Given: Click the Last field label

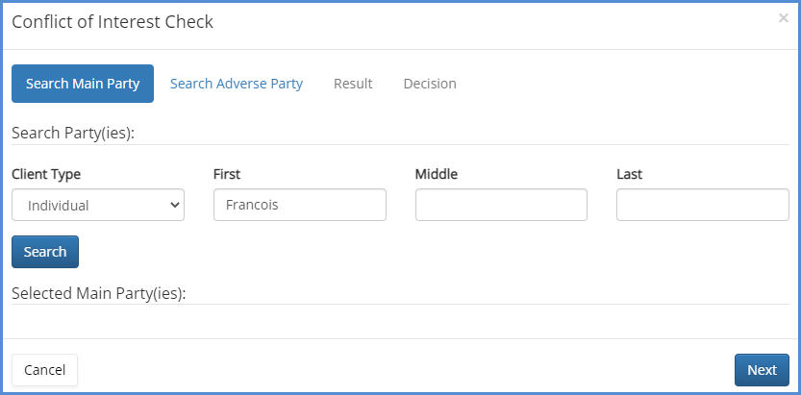Looking at the screenshot, I should tap(629, 174).
